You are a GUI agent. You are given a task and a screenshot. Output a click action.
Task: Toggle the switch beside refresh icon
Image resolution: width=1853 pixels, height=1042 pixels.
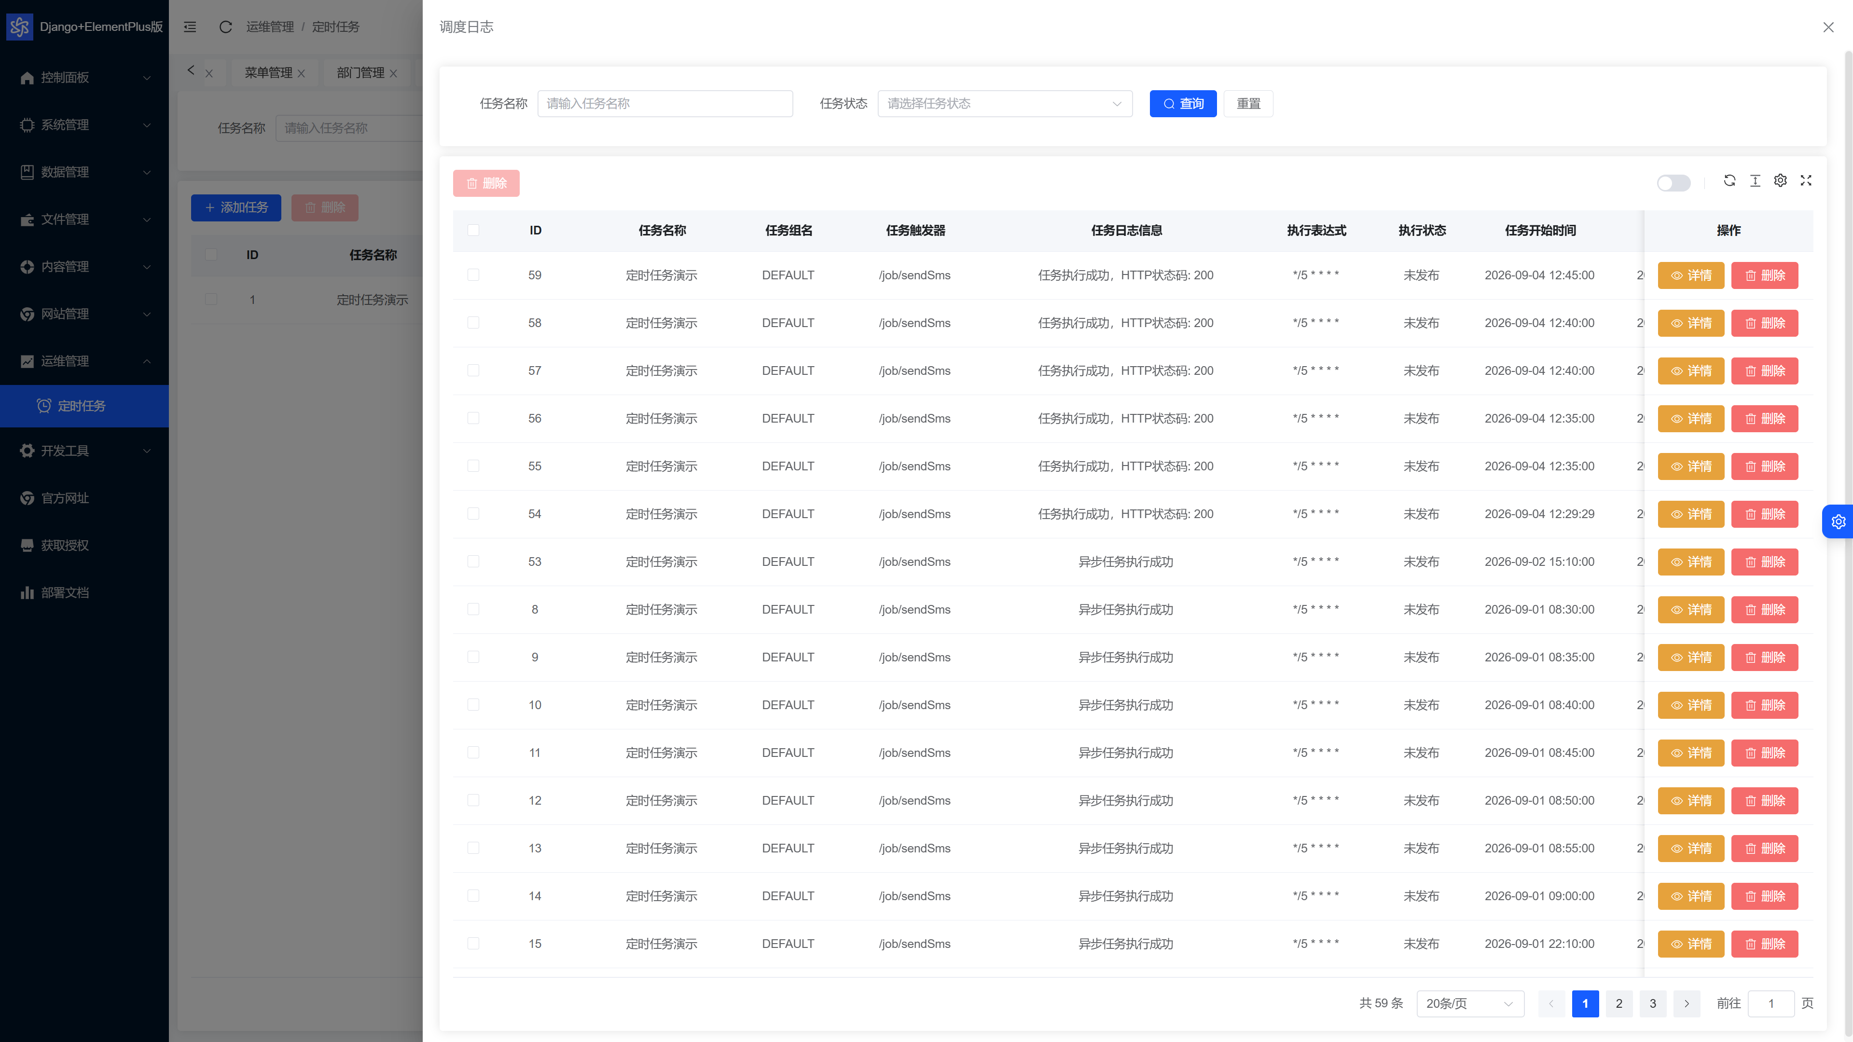(x=1673, y=183)
